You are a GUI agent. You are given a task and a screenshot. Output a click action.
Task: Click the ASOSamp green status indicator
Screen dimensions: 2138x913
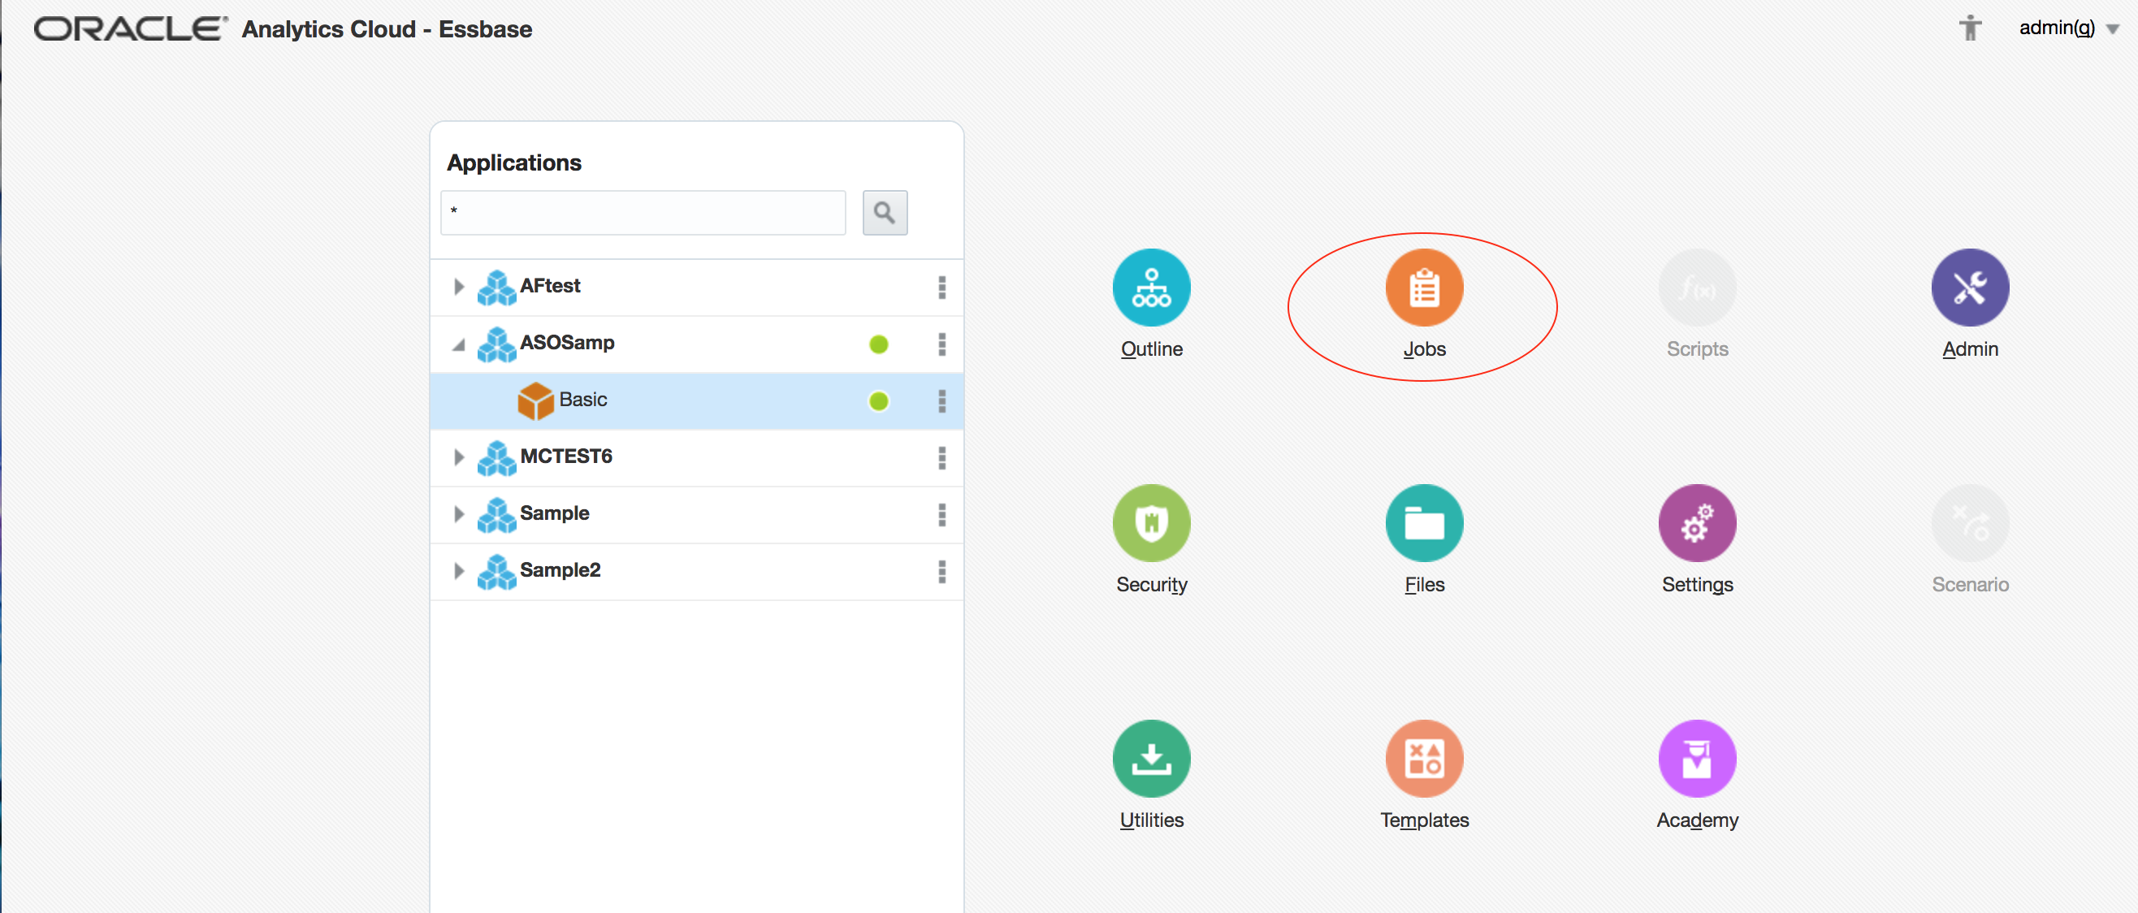[878, 344]
